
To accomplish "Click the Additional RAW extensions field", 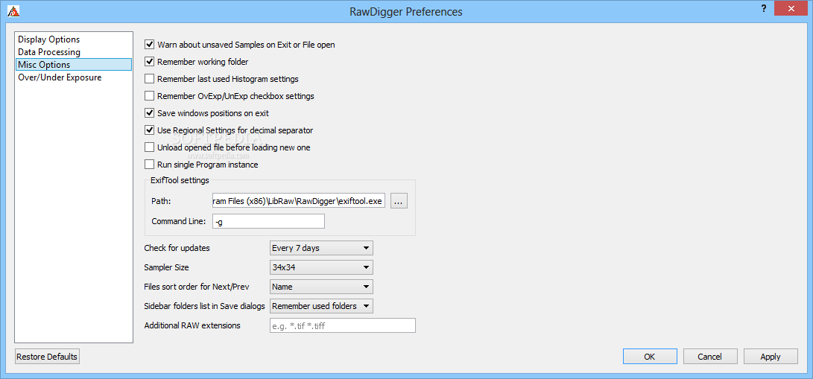I will (343, 325).
